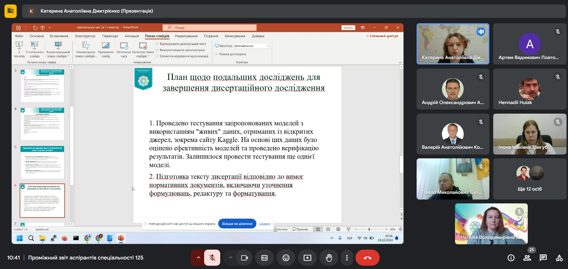
Task: Save the presentation via Quick Access toolbar
Action: coord(18,27)
